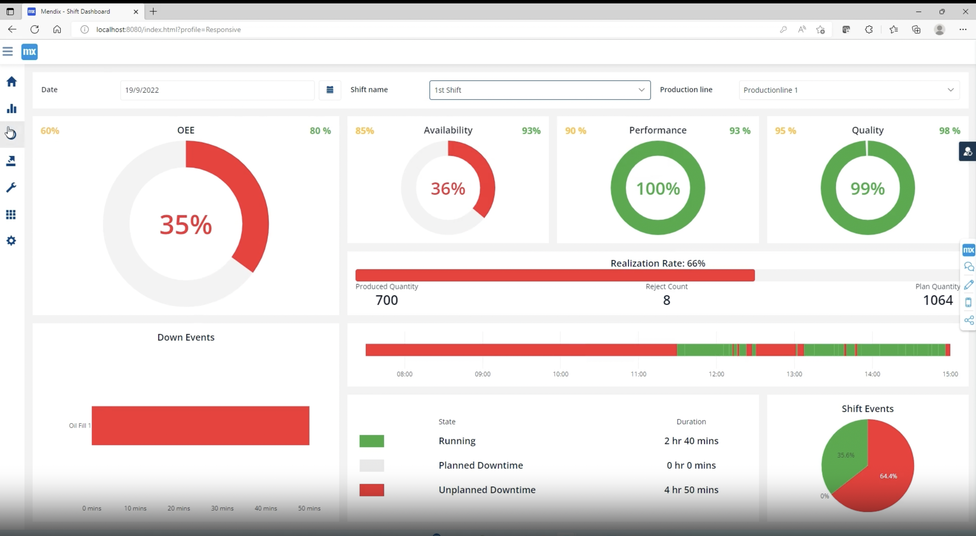Click the Availability 85% threshold value
The width and height of the screenshot is (976, 536).
(x=365, y=131)
